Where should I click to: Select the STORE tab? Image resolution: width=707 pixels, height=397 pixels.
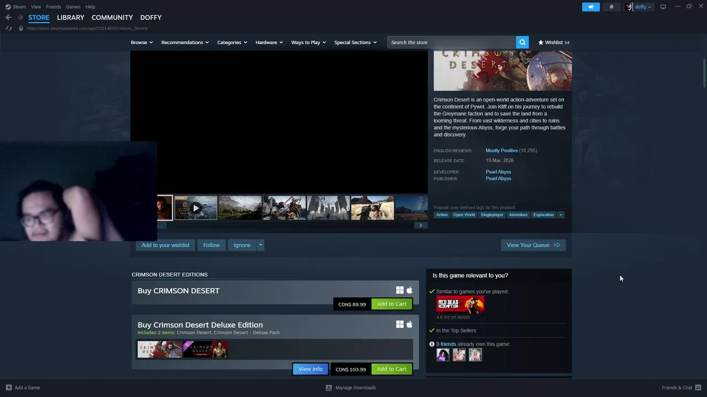(x=39, y=18)
